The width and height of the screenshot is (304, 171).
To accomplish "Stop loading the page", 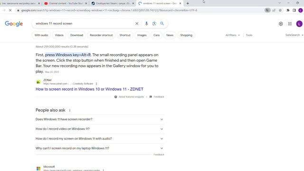I will point(10,10).
